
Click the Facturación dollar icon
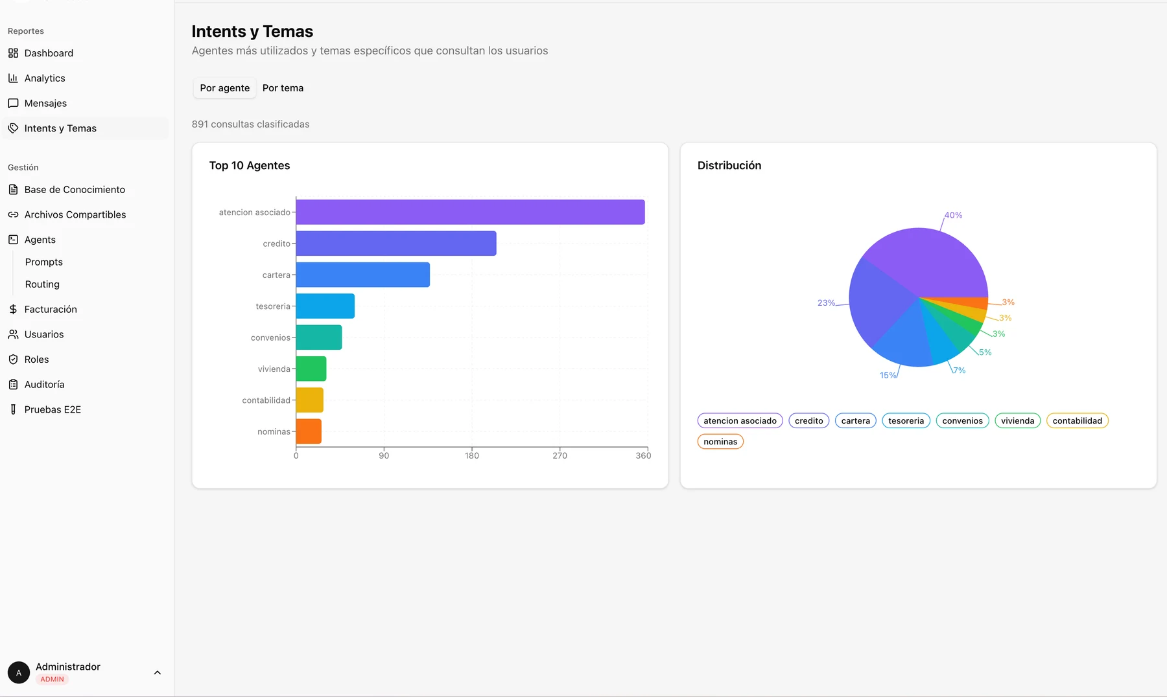click(13, 309)
